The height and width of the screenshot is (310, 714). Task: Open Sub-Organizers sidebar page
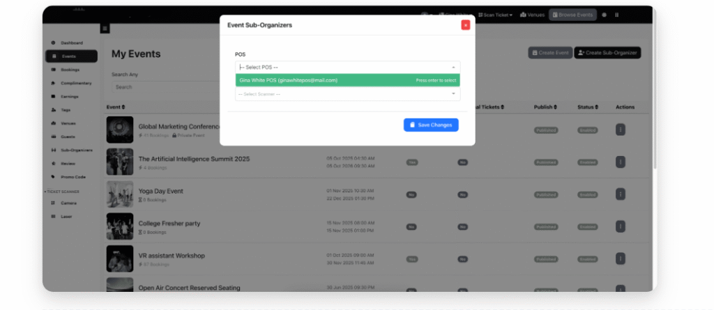pyautogui.click(x=74, y=150)
